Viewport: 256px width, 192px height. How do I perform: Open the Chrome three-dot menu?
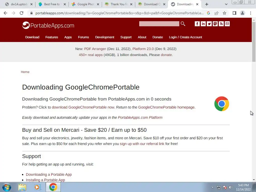250,13
